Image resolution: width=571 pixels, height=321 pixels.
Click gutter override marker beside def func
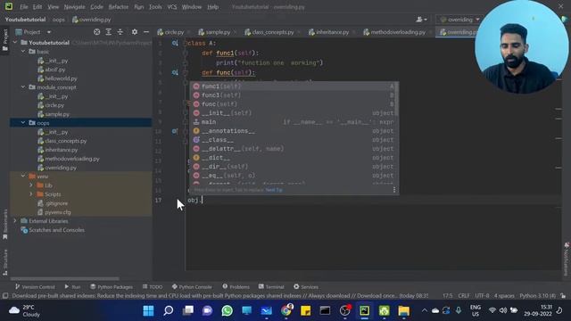[175, 73]
